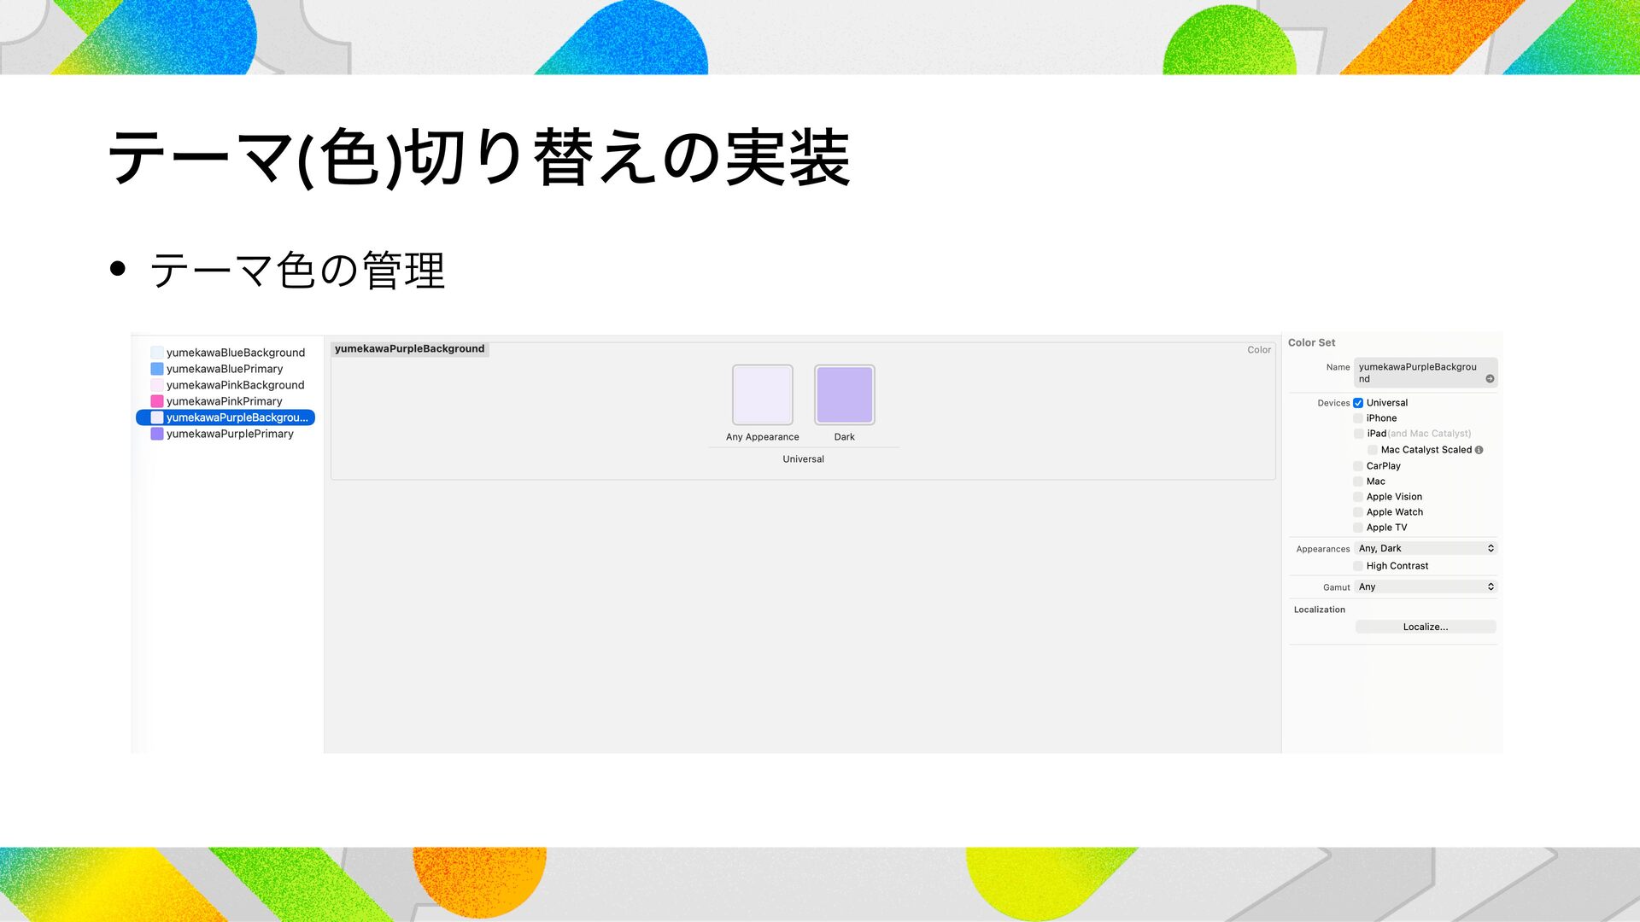Enable the High Contrast checkbox
The image size is (1640, 922).
click(1358, 566)
